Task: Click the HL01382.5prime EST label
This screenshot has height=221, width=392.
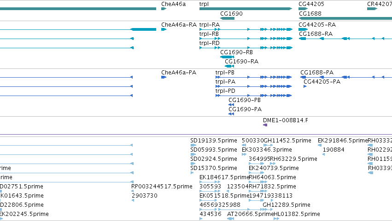Action: [x=297, y=215]
